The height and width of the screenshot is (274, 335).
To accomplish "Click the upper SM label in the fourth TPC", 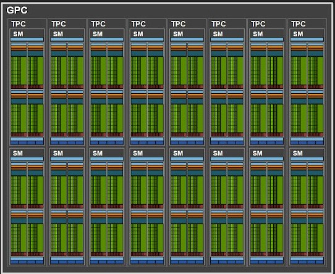I will pyautogui.click(x=138, y=34).
